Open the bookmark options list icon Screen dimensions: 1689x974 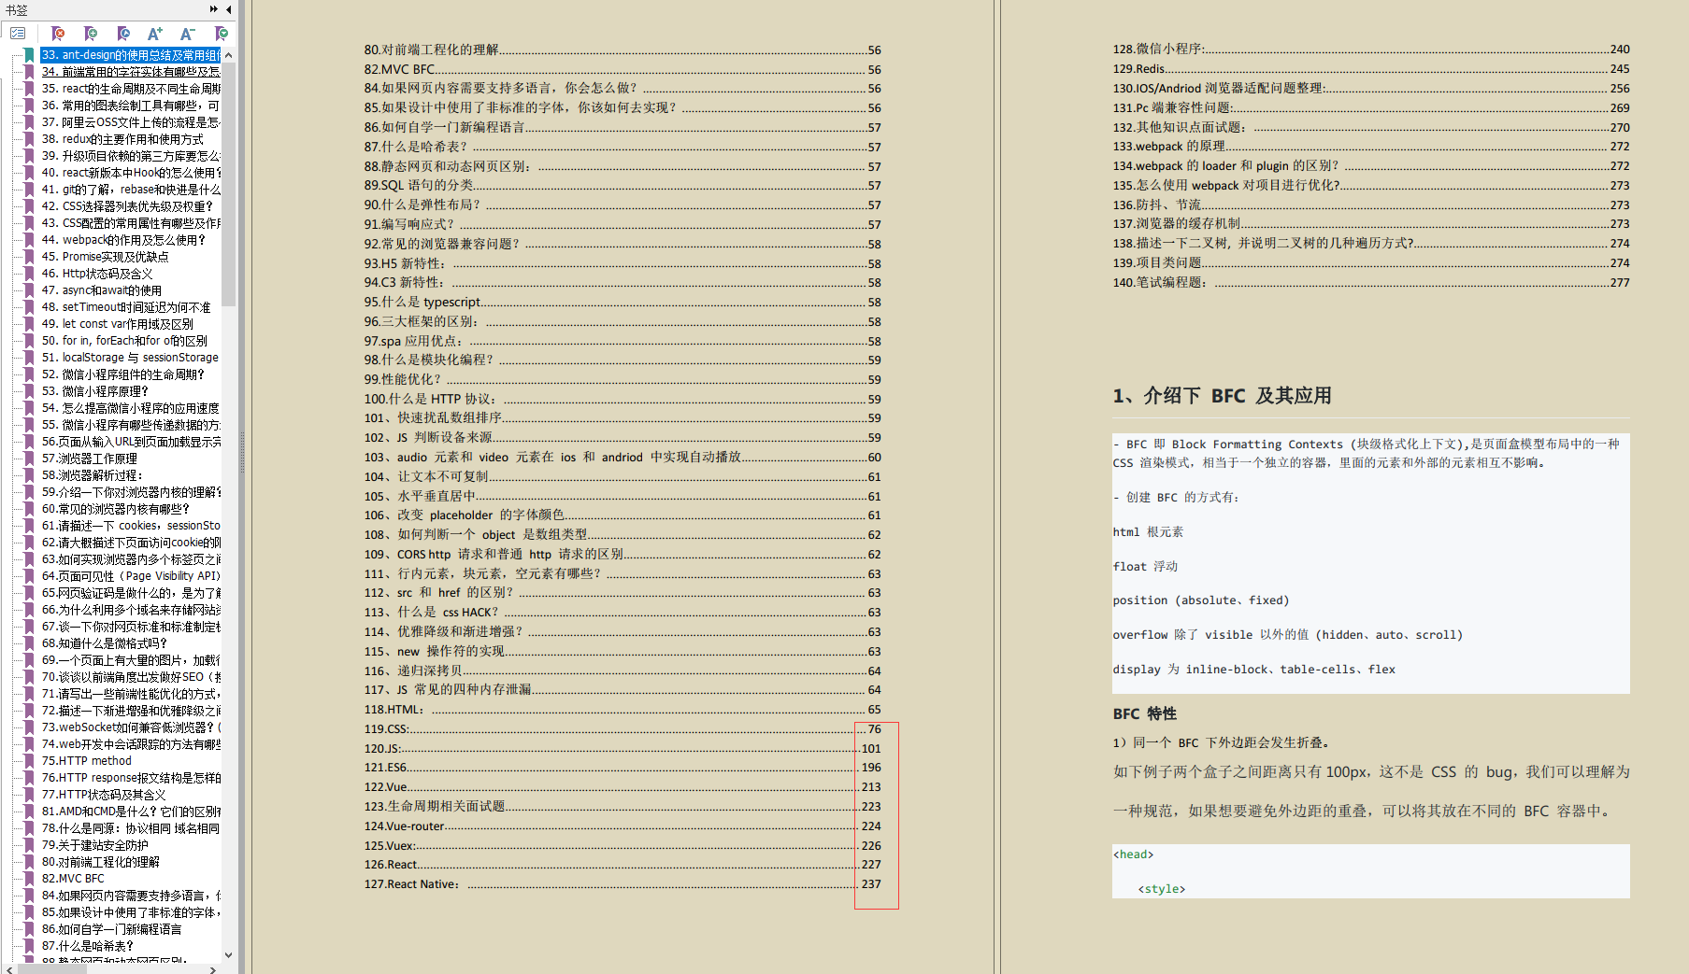click(x=18, y=33)
